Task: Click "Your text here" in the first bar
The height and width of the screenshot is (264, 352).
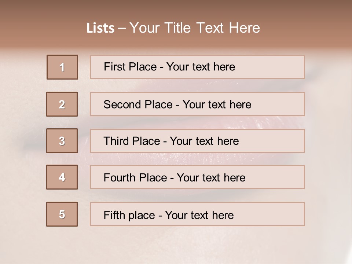Action: pyautogui.click(x=201, y=67)
